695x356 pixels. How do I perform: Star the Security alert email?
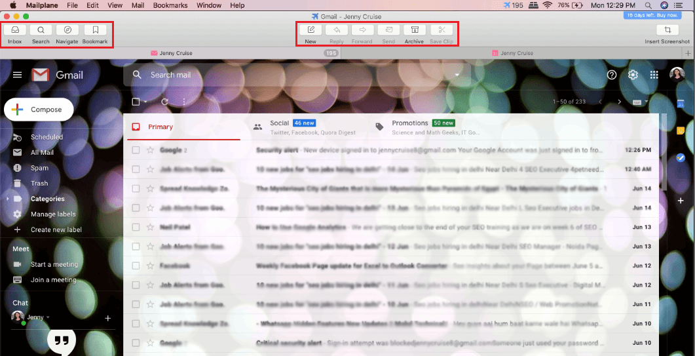click(x=150, y=150)
